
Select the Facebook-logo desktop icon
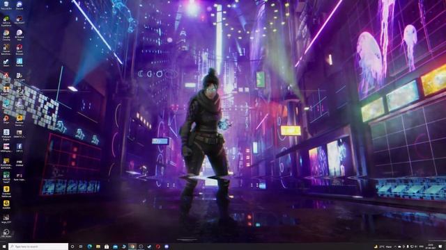click(x=20, y=147)
